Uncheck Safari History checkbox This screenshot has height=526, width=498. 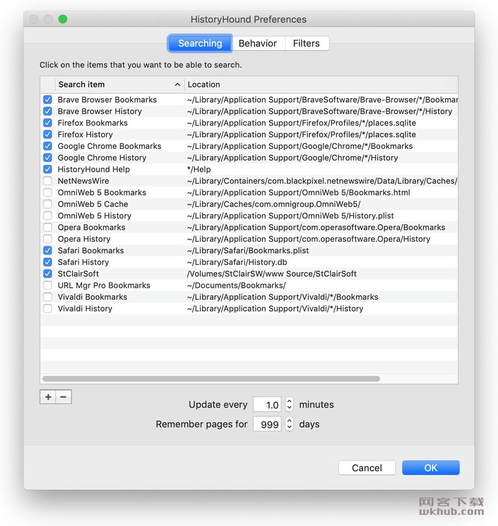(47, 262)
